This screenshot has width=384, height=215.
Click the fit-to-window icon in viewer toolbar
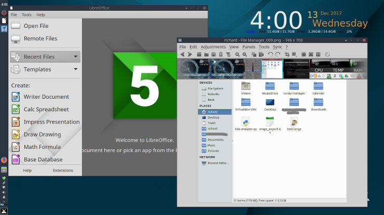(x=311, y=54)
